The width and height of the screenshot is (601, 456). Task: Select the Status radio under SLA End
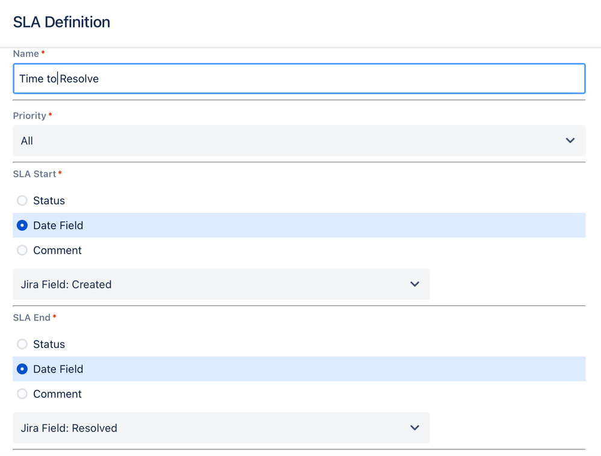pos(22,344)
